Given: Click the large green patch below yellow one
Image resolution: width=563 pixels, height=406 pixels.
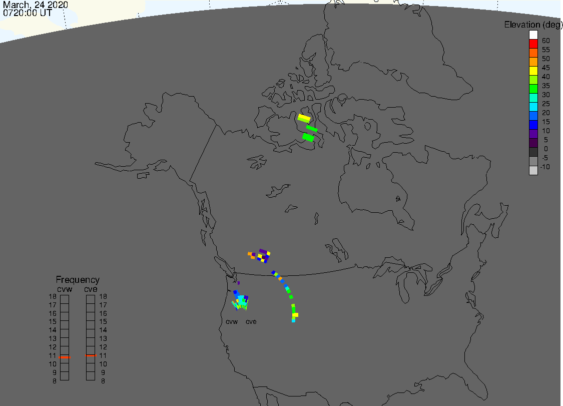Looking at the screenshot, I should coord(308,137).
